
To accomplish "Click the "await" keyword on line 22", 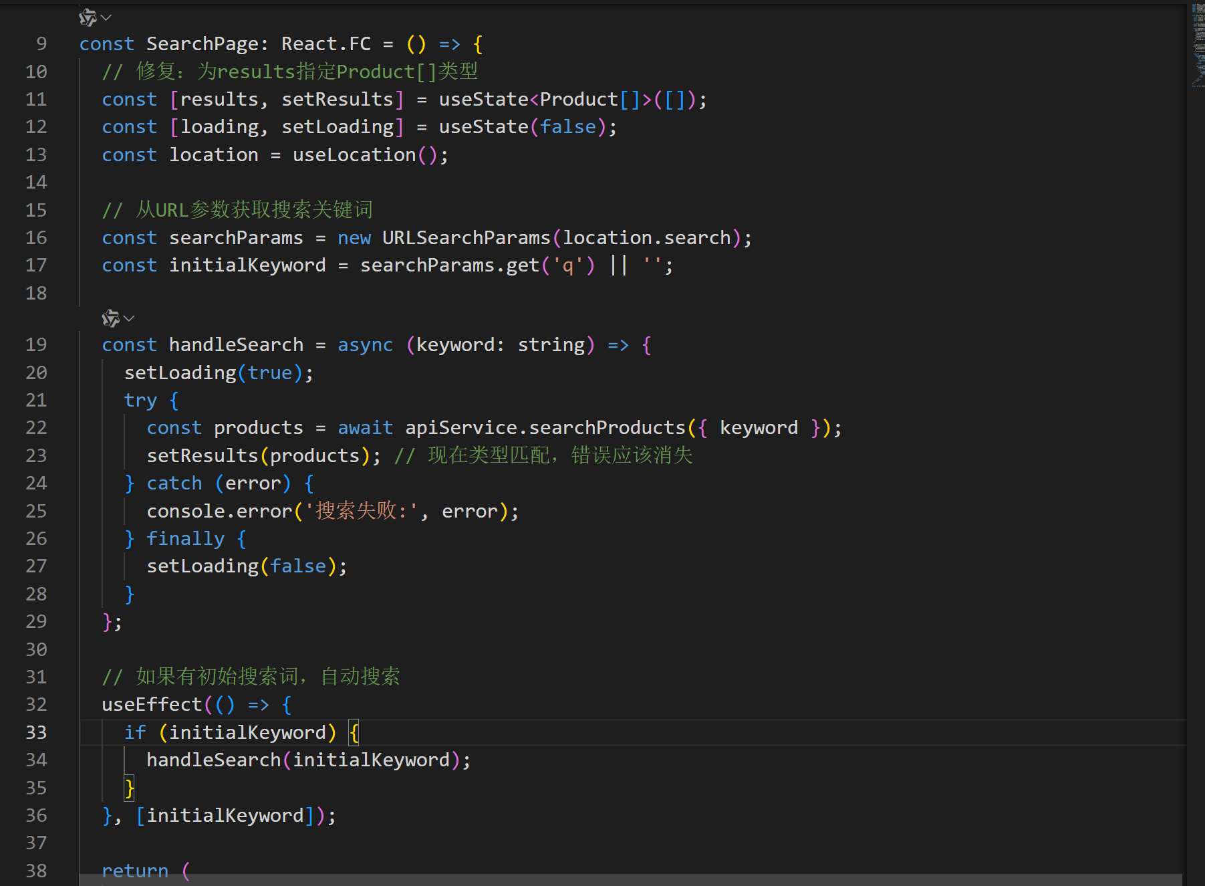I will click(x=366, y=428).
